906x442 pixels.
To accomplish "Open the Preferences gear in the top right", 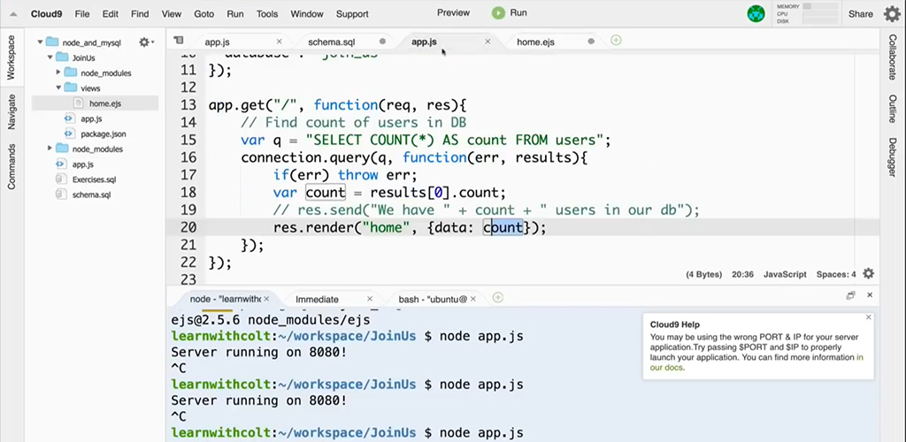I will [x=892, y=13].
